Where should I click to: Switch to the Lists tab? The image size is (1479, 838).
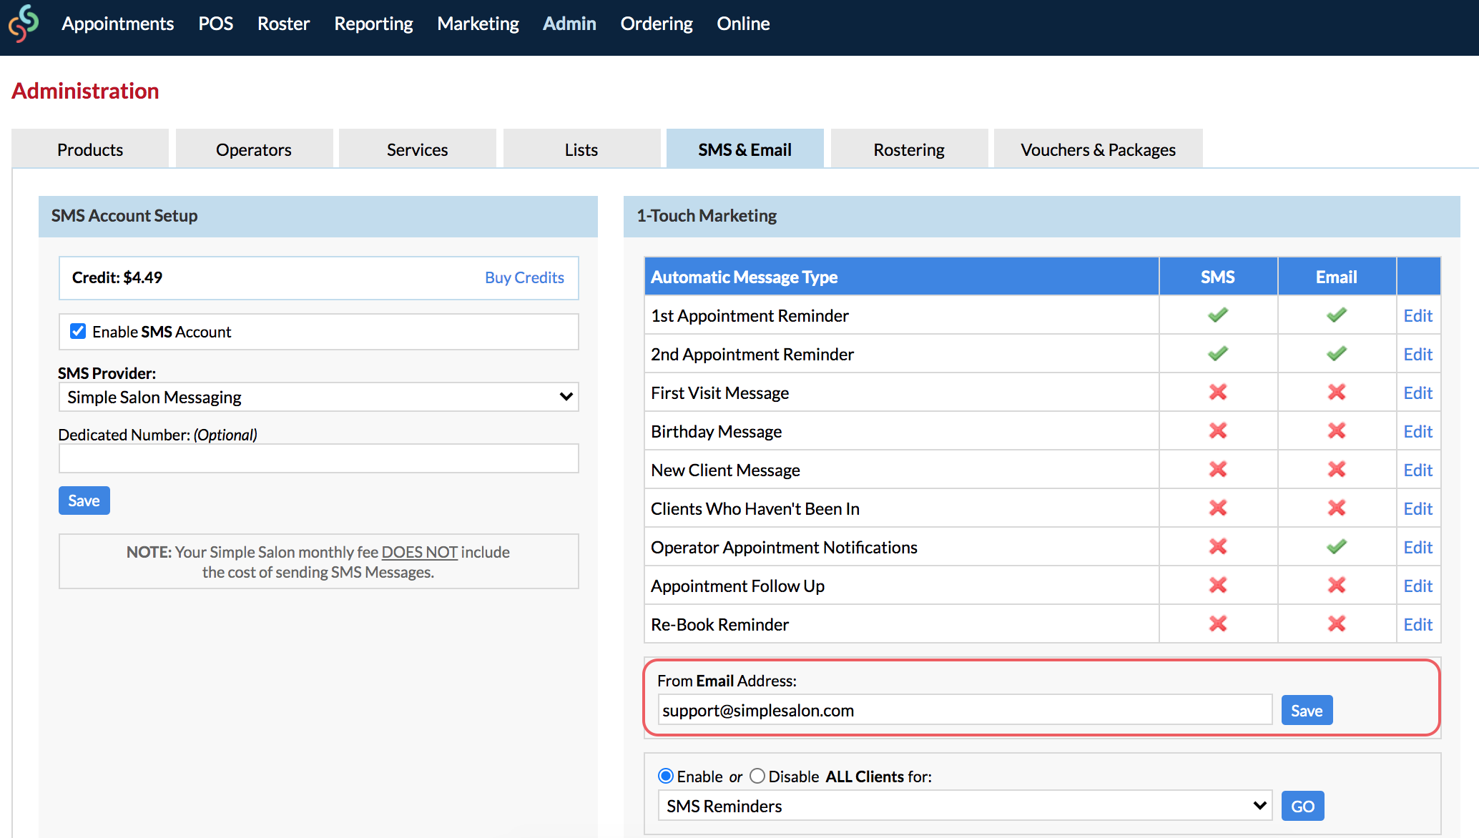[x=581, y=149]
